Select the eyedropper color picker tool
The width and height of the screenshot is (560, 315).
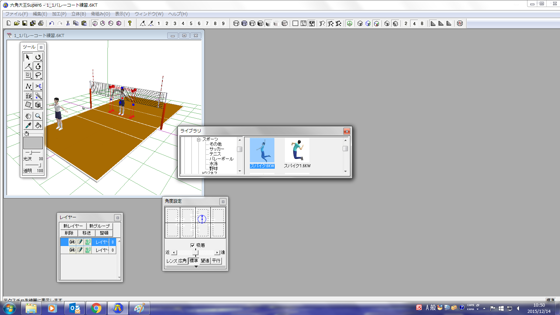click(x=28, y=125)
